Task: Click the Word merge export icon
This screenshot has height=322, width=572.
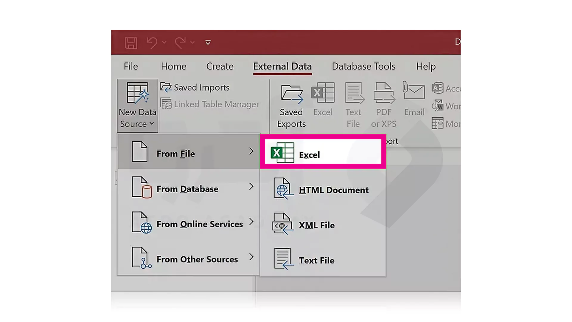Action: pos(437,106)
